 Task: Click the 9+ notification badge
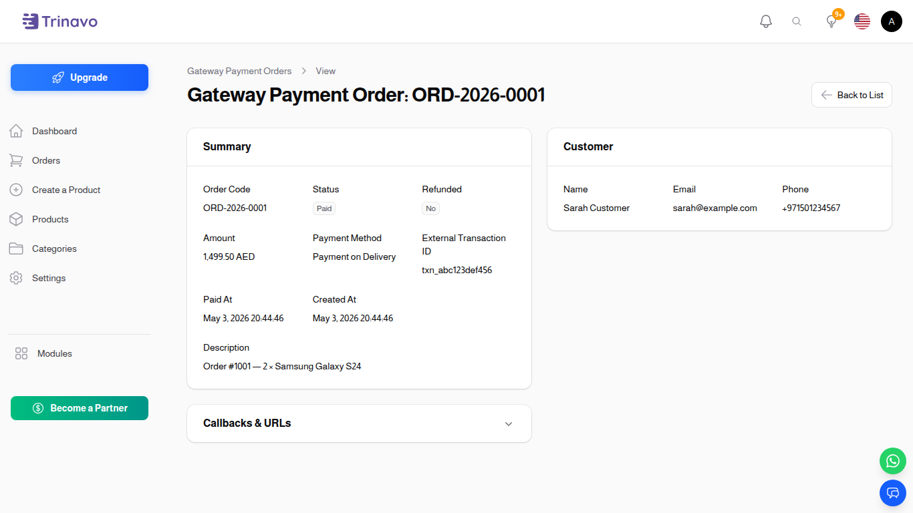click(838, 14)
